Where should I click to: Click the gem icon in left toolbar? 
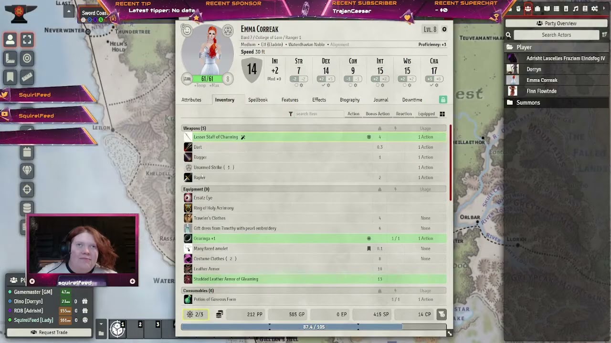(x=27, y=171)
